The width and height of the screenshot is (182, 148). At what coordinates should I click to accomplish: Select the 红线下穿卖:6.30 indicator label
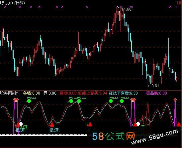coord(123,93)
